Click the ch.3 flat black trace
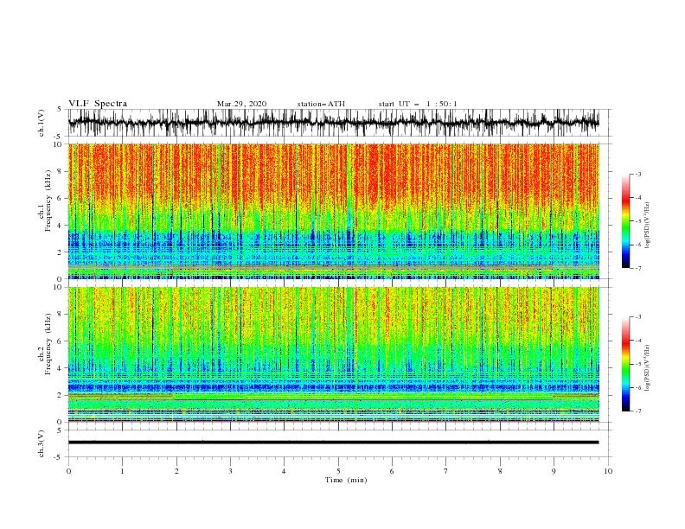The image size is (685, 529). [x=333, y=443]
